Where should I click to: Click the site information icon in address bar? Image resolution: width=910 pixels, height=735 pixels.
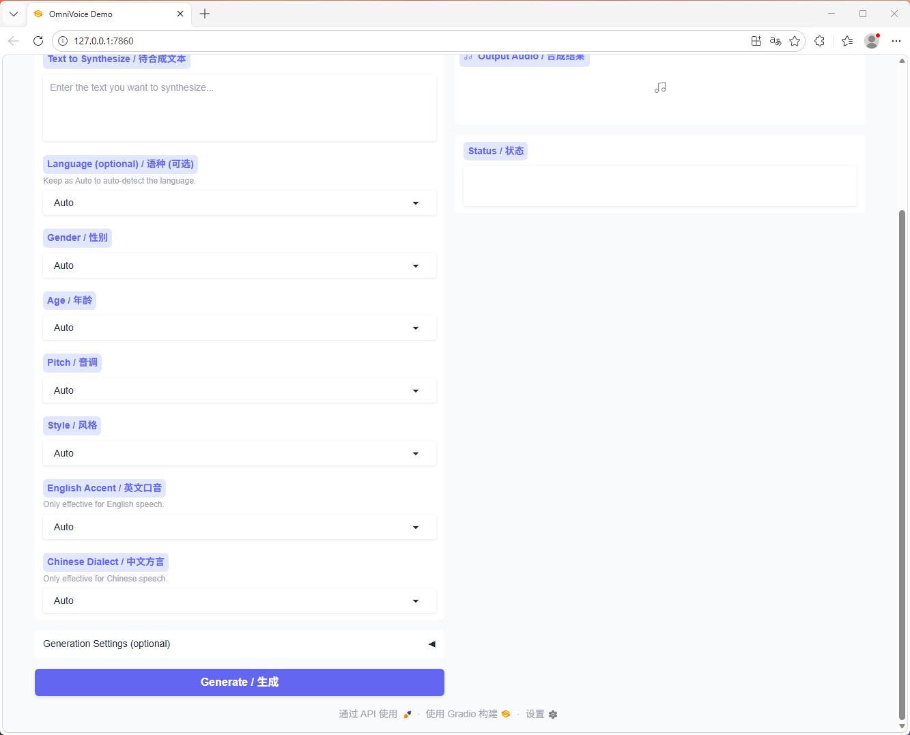click(63, 41)
